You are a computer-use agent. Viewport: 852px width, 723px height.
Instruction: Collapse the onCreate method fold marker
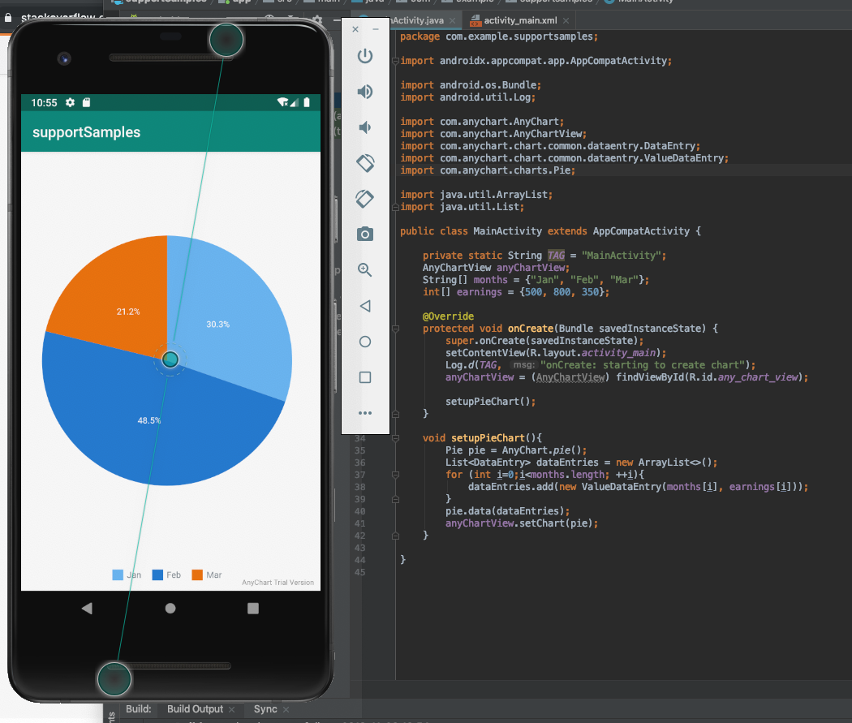pyautogui.click(x=396, y=329)
